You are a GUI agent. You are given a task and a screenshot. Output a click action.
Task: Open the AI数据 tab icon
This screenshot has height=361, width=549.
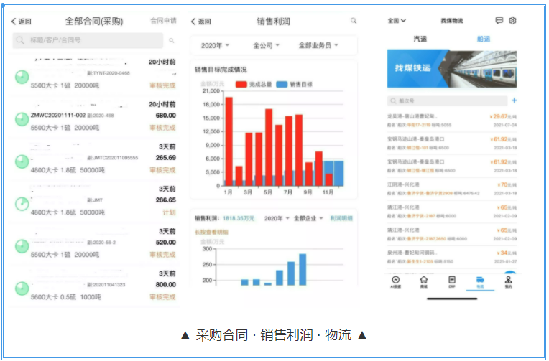point(396,279)
